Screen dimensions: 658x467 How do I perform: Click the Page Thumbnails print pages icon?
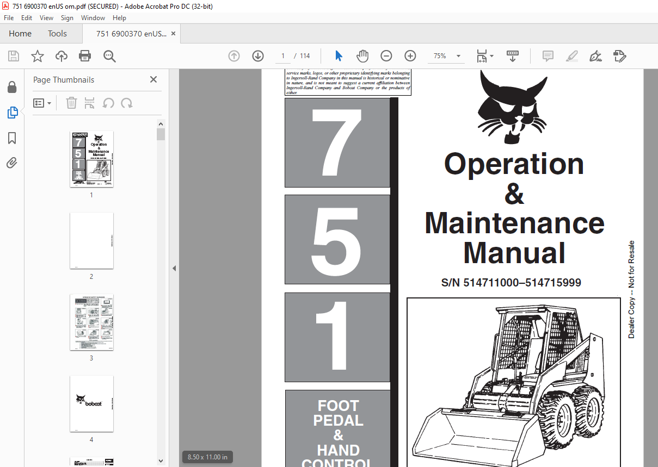click(x=90, y=103)
